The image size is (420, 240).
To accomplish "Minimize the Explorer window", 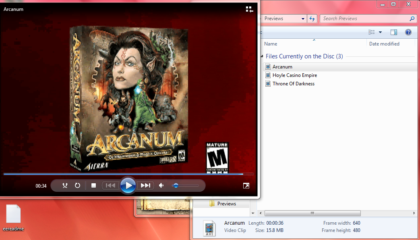I will [383, 4].
